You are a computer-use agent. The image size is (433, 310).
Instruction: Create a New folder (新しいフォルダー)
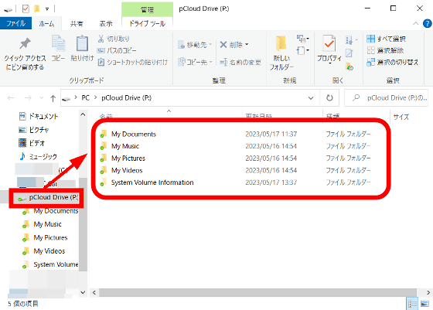281,53
